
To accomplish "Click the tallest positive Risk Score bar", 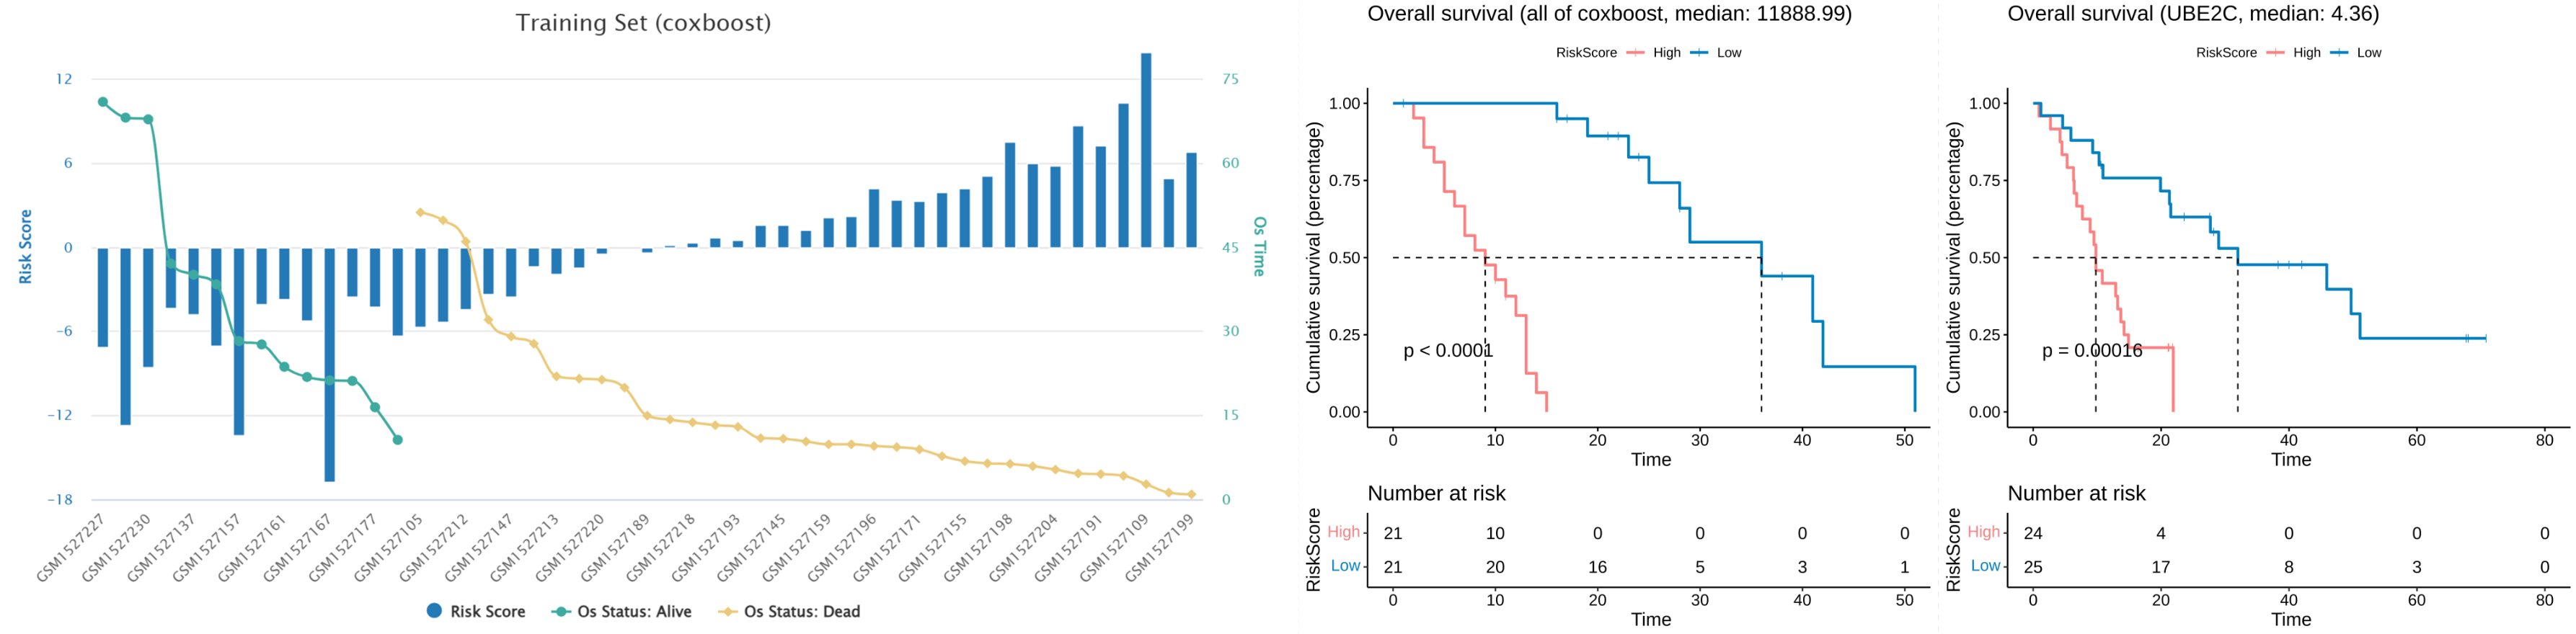I will point(1146,150).
